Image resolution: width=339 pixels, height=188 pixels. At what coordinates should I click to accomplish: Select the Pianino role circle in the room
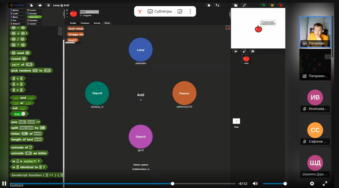[184, 93]
